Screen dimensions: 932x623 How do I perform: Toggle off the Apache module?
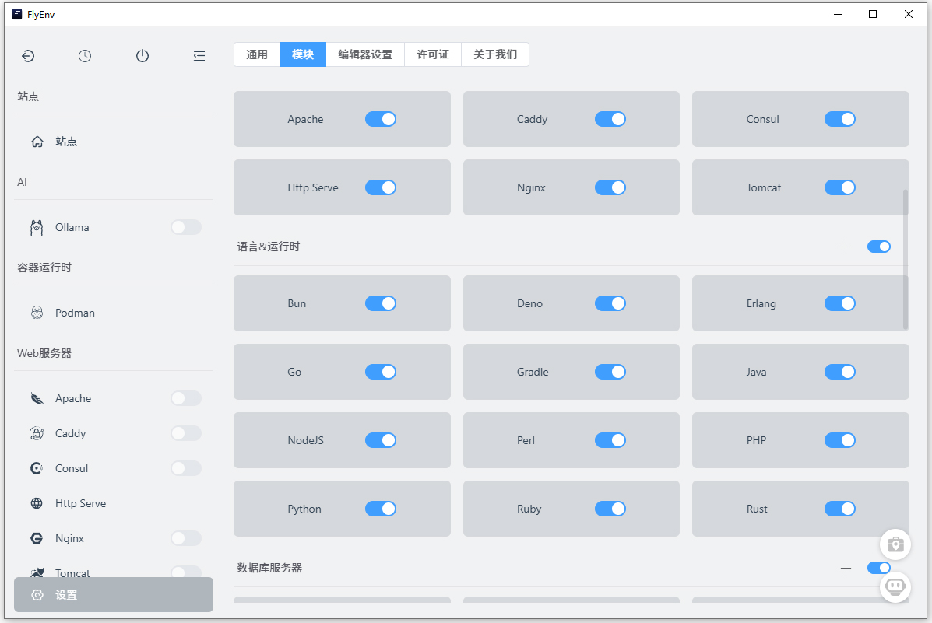(x=381, y=119)
